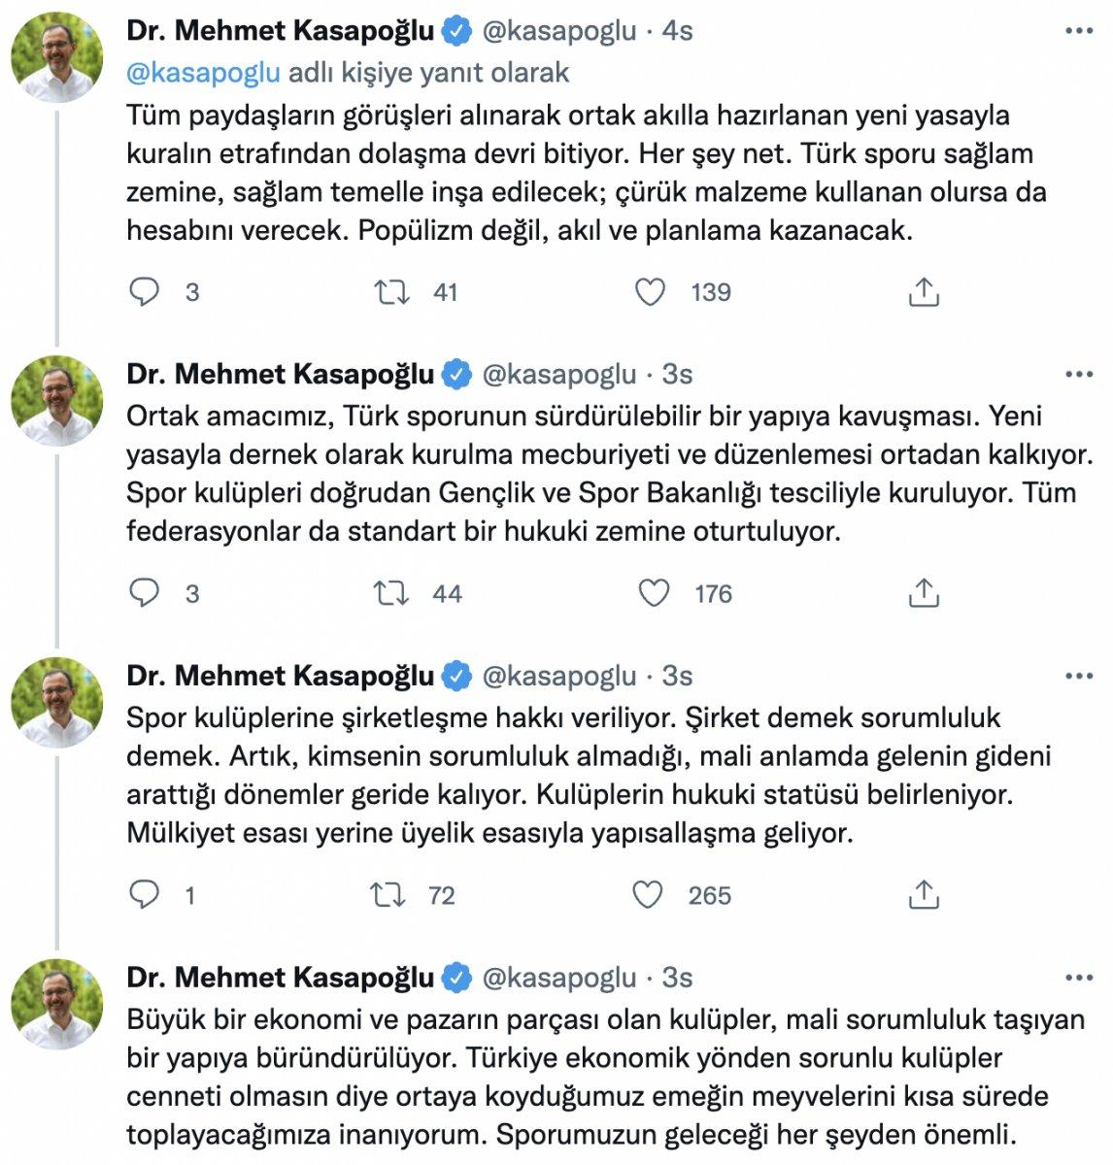The height and width of the screenshot is (1165, 1113).
Task: Like the tweet mentioning Popülizm değil
Action: coord(652,289)
